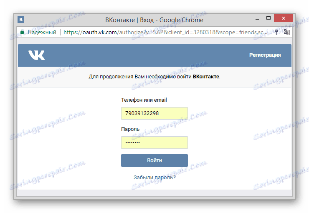This screenshot has width=309, height=213.
Task: Close the ВКонтакте login window
Action: pyautogui.click(x=283, y=18)
